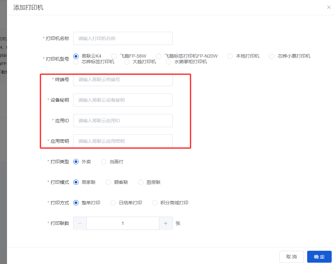Click the 打印联数 number field
This screenshot has width=335, height=264.
pyautogui.click(x=123, y=223)
